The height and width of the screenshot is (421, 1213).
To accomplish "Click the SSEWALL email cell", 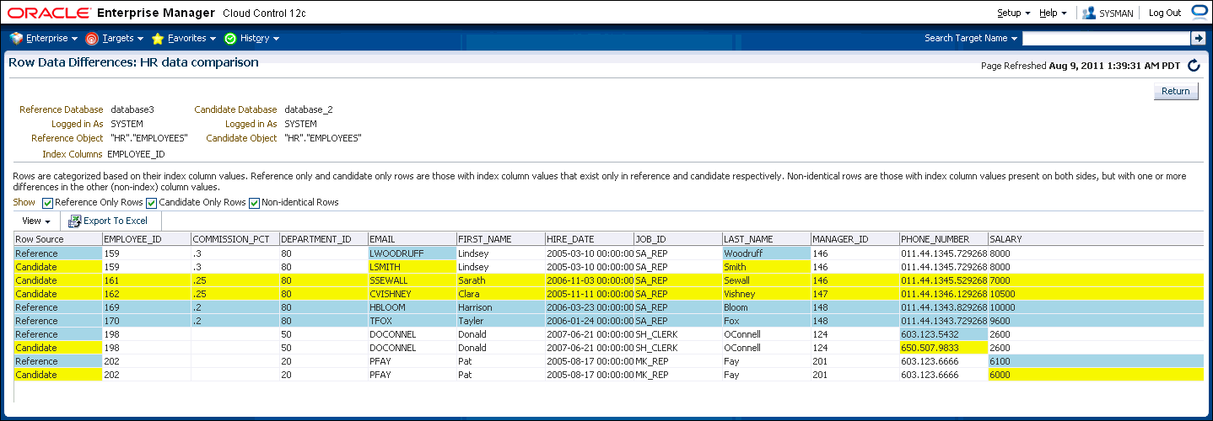I will (x=412, y=280).
